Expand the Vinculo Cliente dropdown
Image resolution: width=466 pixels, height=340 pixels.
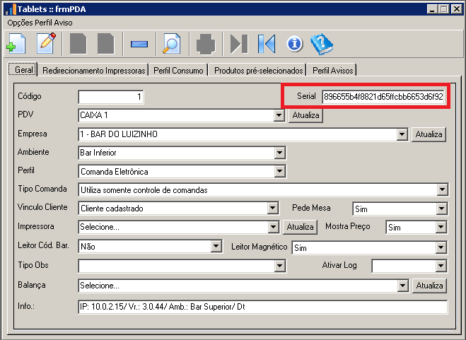[x=272, y=208]
